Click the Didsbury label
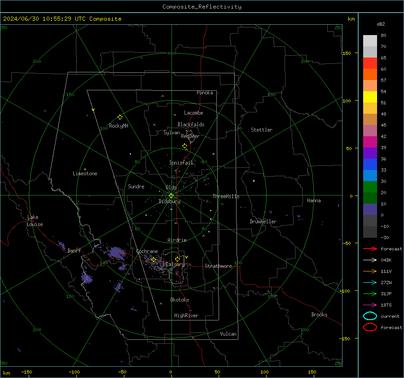 point(170,201)
